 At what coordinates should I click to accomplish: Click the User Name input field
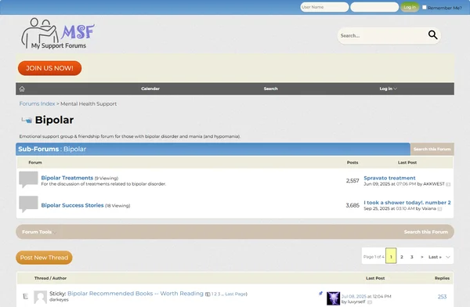coord(324,7)
